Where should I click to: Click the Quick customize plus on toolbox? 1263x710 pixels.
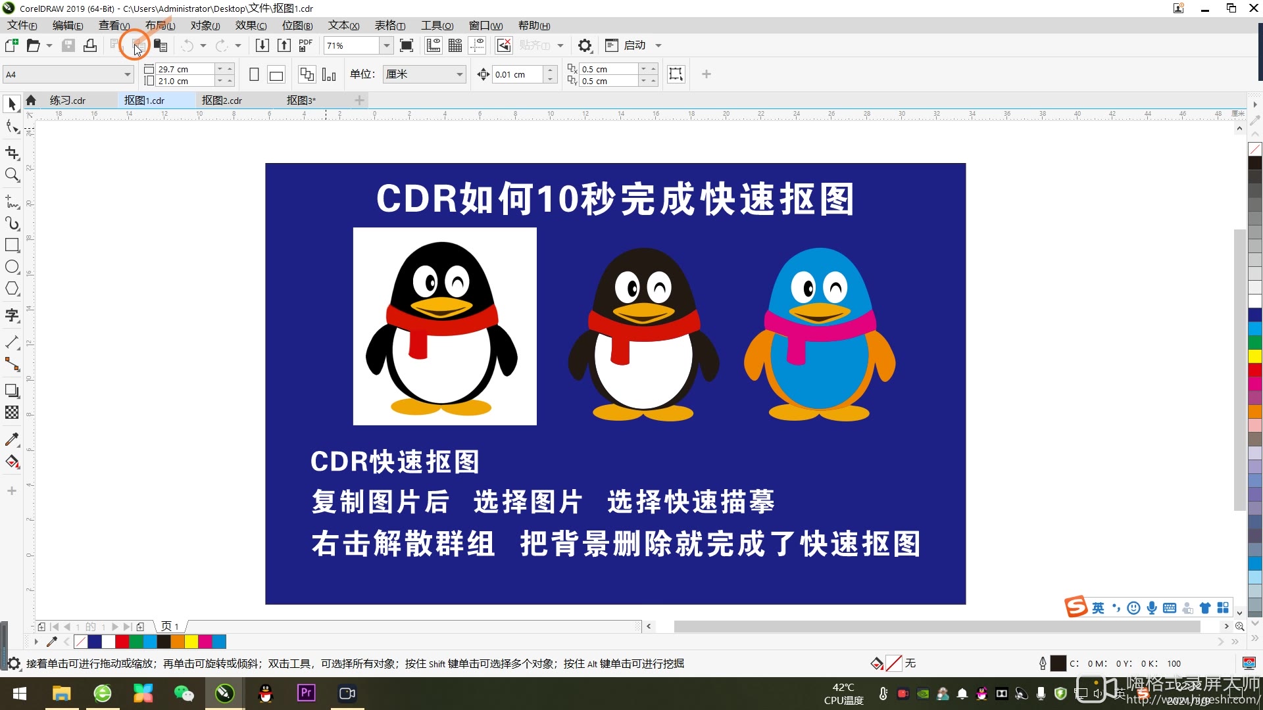12,491
